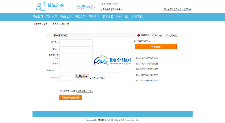
Task: Open 网站首页 in the blue navigation bar
Action: pyautogui.click(x=38, y=17)
